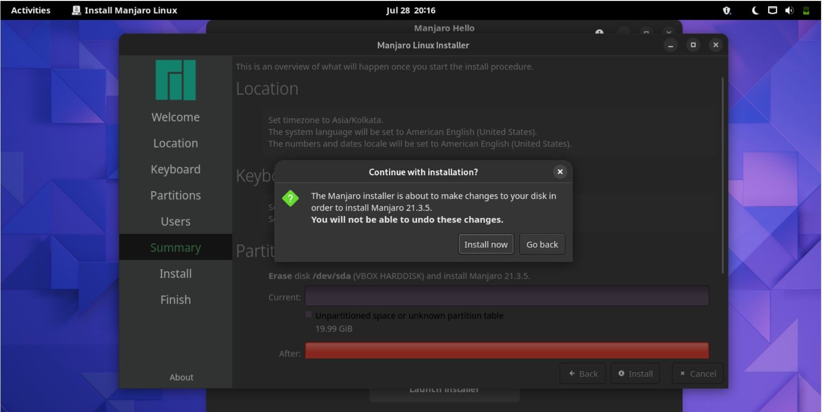
Task: Click the '19.99 GiB' size label
Action: [334, 329]
